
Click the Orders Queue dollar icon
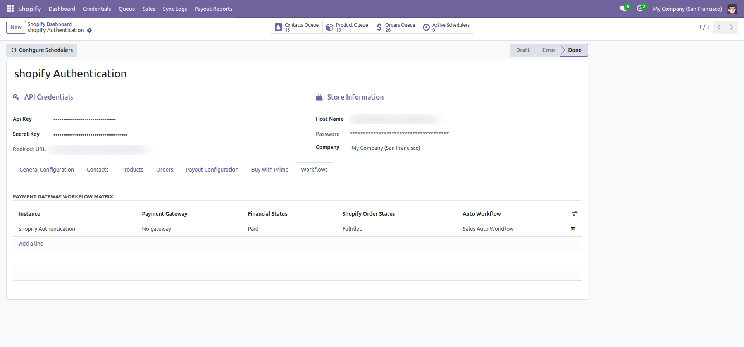click(x=379, y=27)
